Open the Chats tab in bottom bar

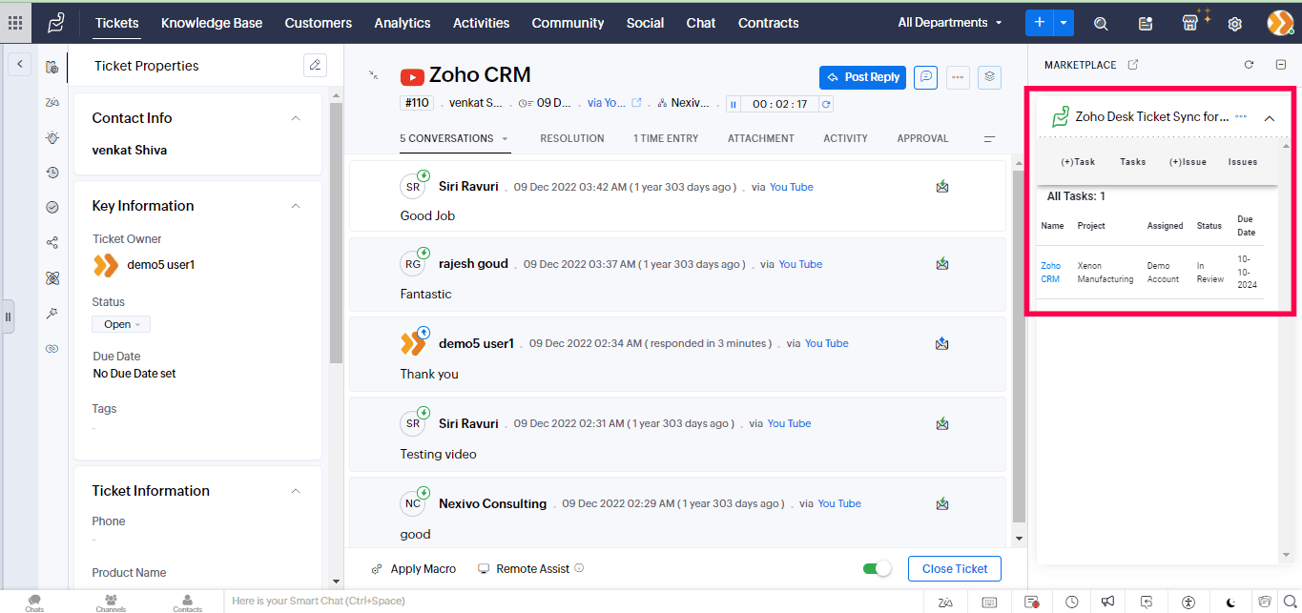point(34,603)
